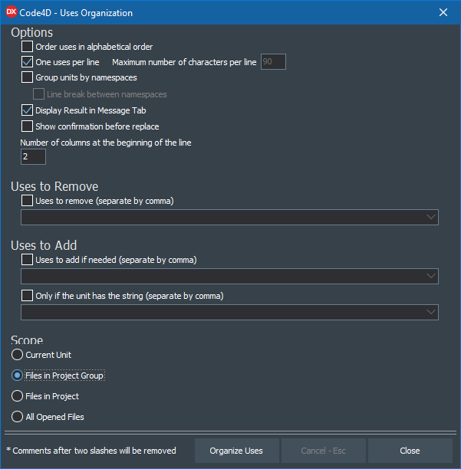461x469 pixels.
Task: Enable Only if the unit has the string
Action: pyautogui.click(x=28, y=296)
